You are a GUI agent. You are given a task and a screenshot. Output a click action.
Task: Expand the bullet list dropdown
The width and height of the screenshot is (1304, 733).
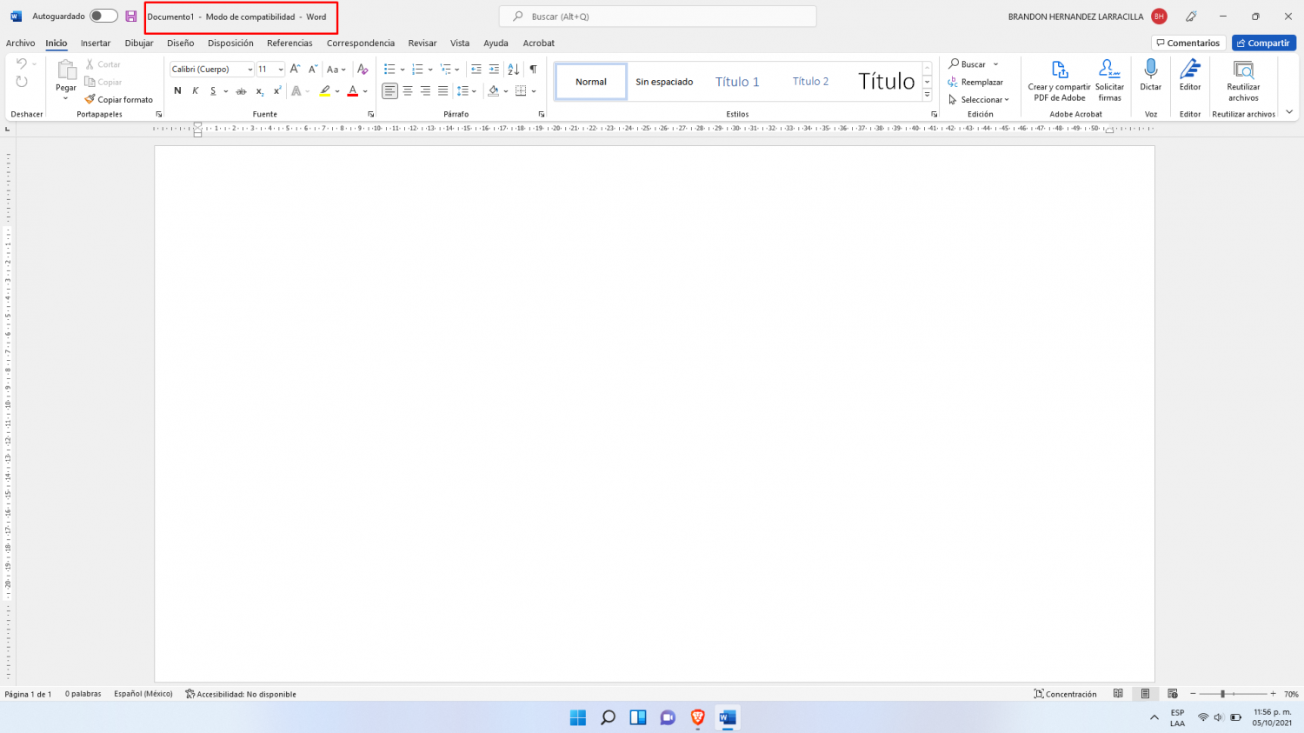pos(403,70)
